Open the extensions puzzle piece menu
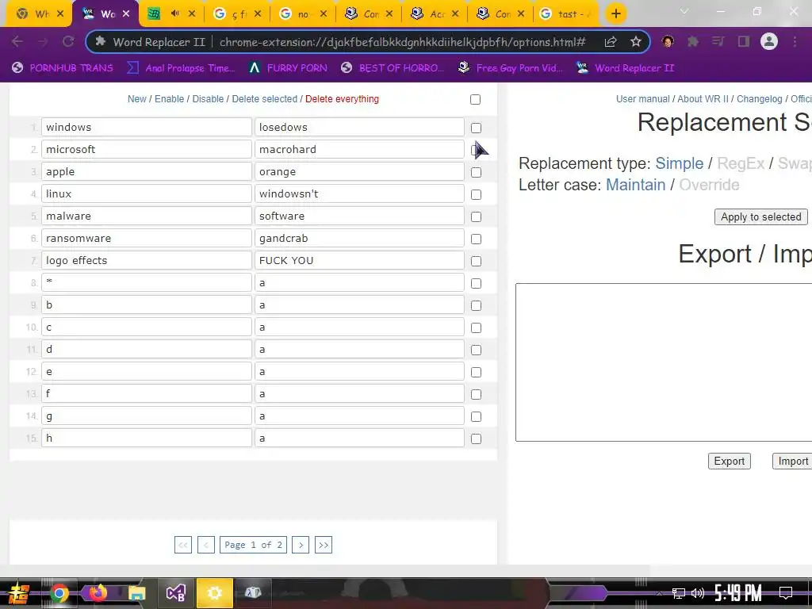 (693, 41)
